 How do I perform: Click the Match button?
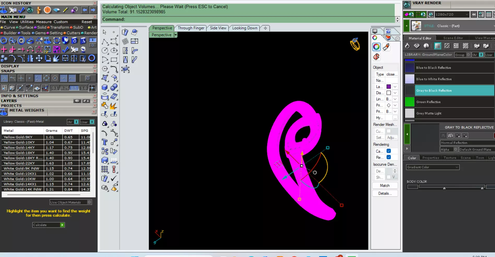click(385, 186)
